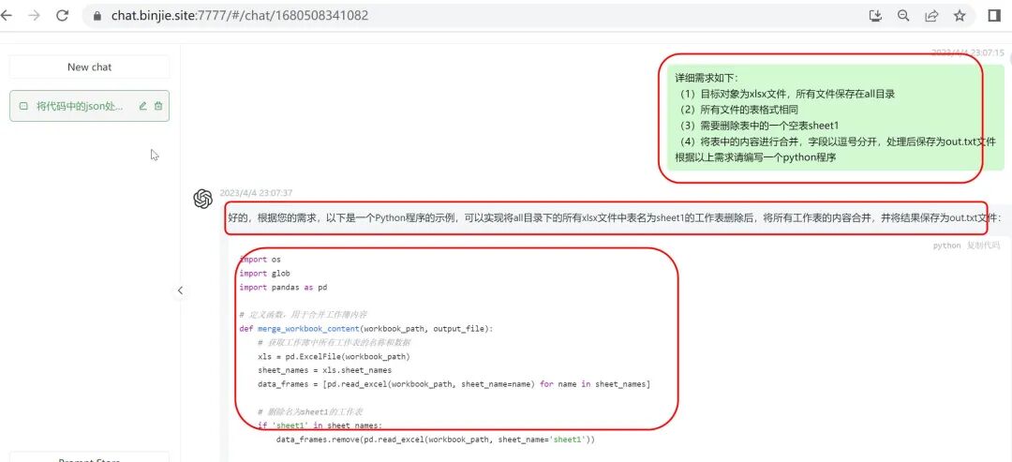Click requirement (2) 所有文件的表格式相同
This screenshot has width=1012, height=462.
(737, 110)
